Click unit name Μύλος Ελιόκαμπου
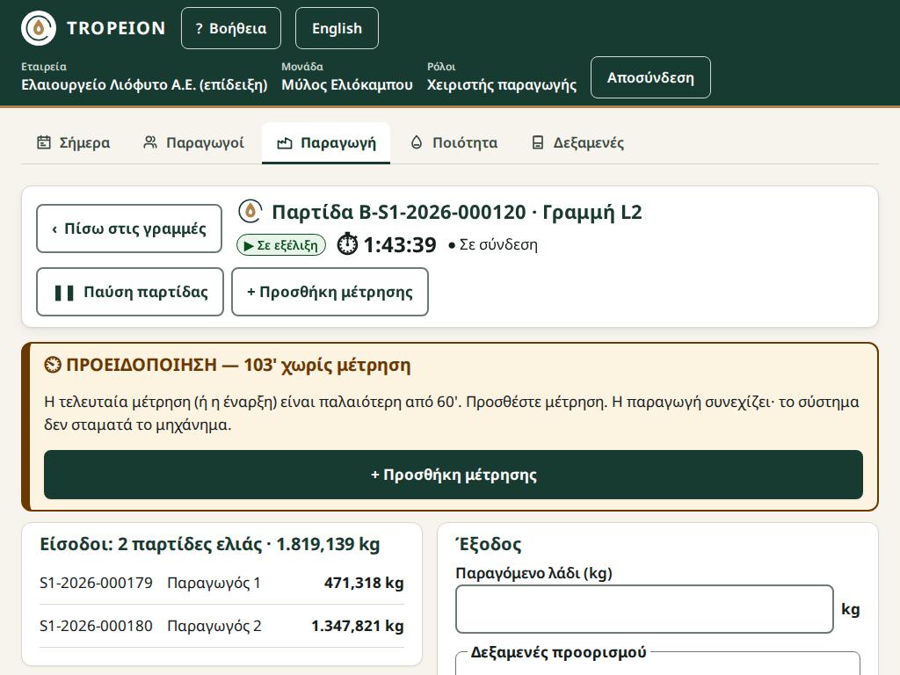This screenshot has width=900, height=675. point(347,85)
